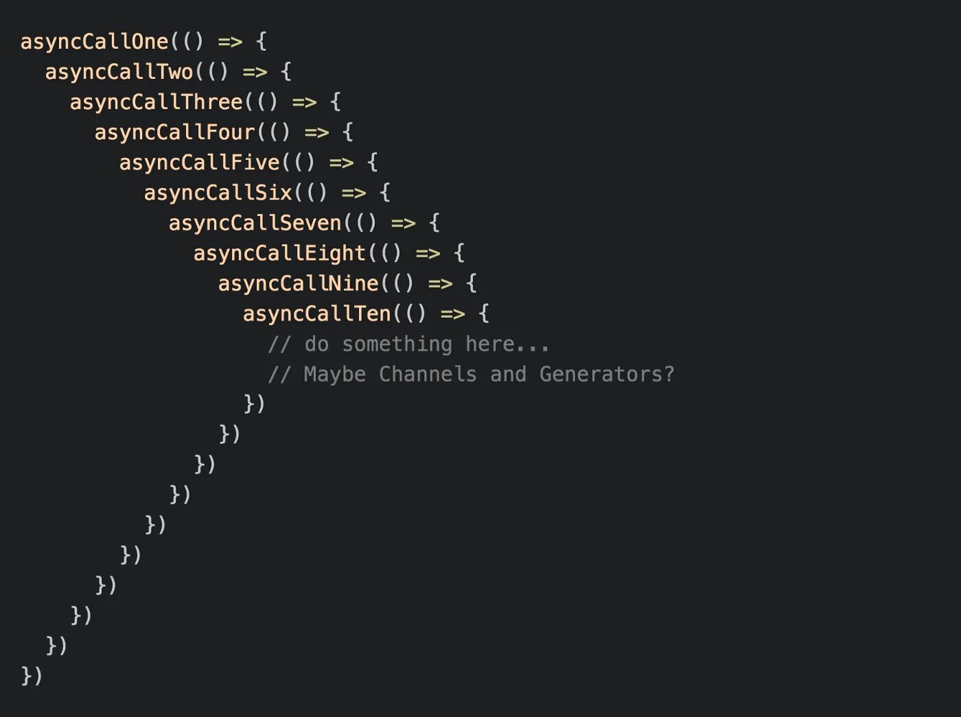Click the asyncCallTwo function name
The height and width of the screenshot is (717, 961).
click(119, 72)
